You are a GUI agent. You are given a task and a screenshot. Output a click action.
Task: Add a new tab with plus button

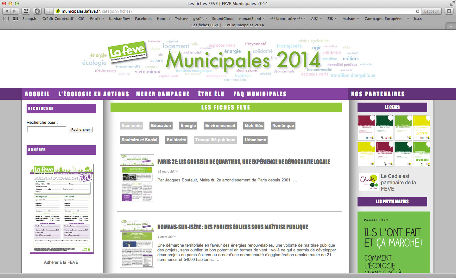click(x=451, y=26)
